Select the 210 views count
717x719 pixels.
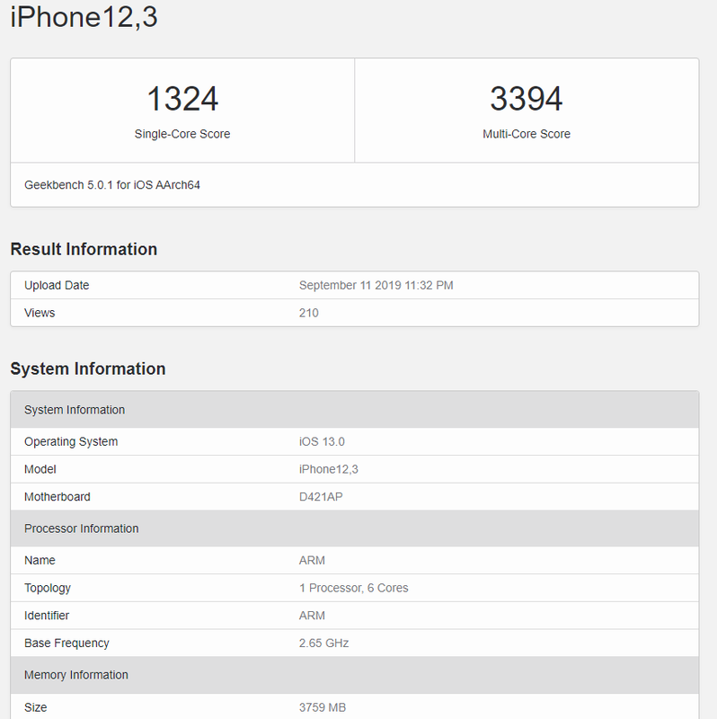click(309, 313)
